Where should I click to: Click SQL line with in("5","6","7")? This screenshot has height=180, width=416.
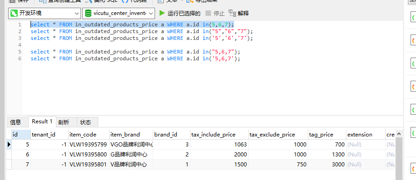(142, 31)
